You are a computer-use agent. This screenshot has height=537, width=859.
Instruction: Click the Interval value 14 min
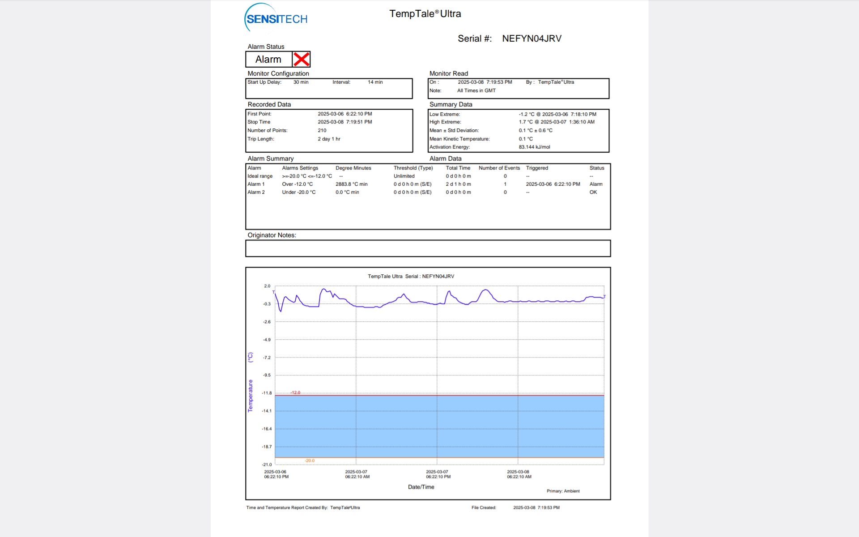[x=375, y=82]
